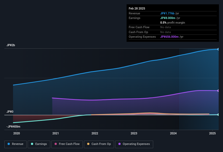Click the 2021 x-axis label
223x152 pixels.
click(56, 133)
